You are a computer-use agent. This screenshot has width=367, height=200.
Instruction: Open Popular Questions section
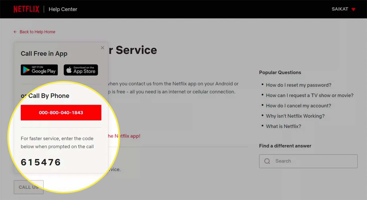click(280, 72)
